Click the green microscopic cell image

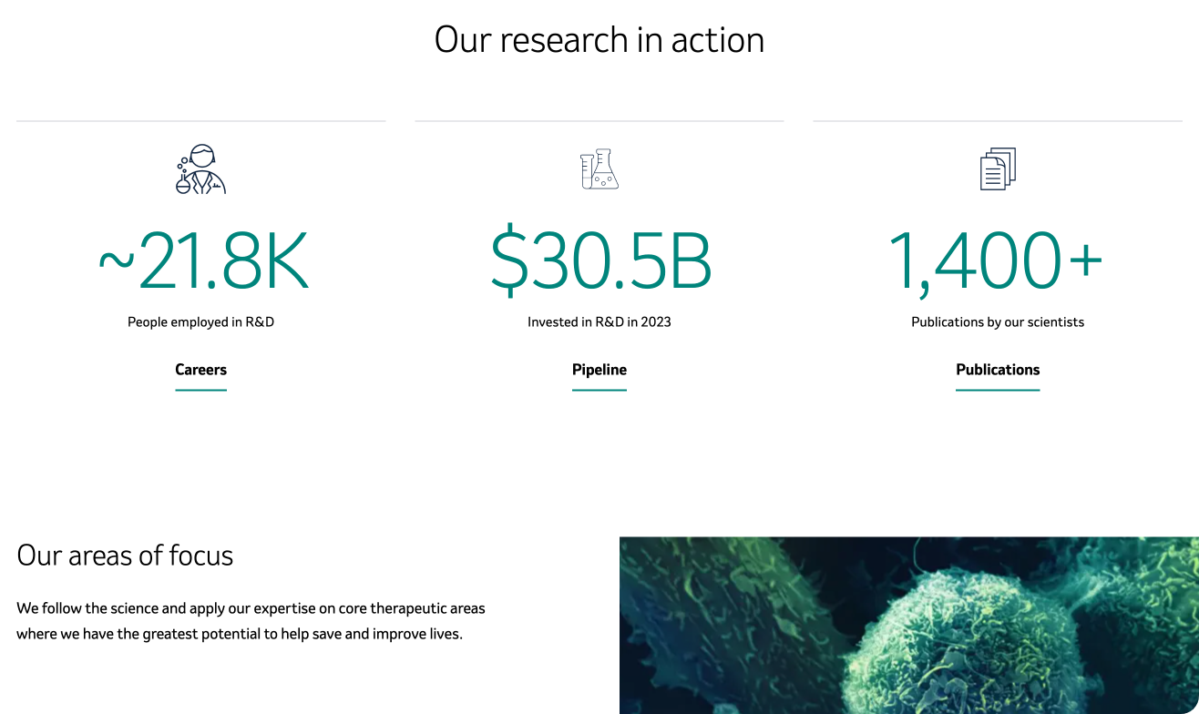[908, 625]
